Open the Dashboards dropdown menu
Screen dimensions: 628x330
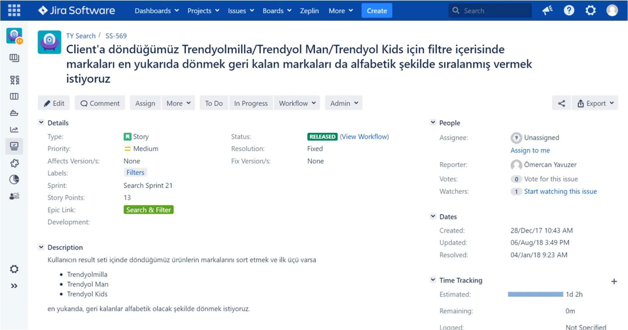(157, 11)
